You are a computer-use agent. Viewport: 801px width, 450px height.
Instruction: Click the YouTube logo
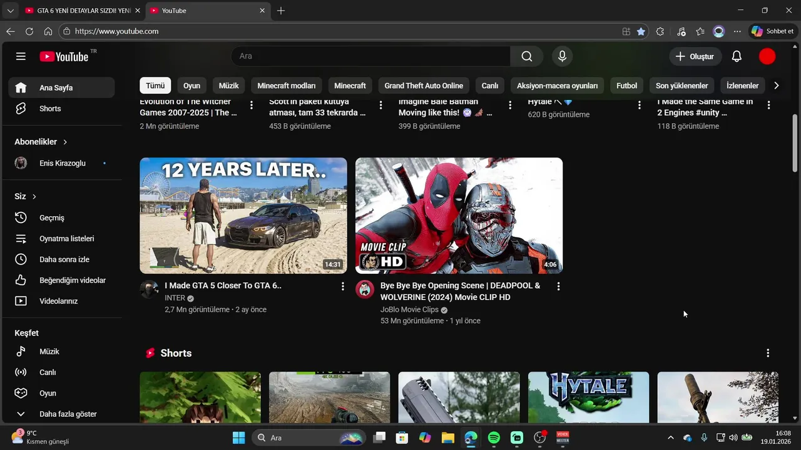pos(64,56)
